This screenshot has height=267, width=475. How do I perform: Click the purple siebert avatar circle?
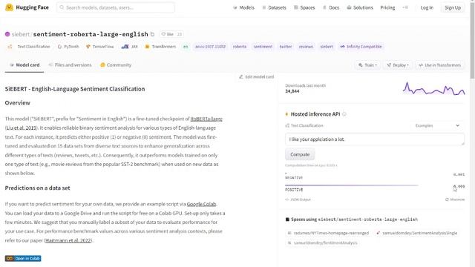7,34
